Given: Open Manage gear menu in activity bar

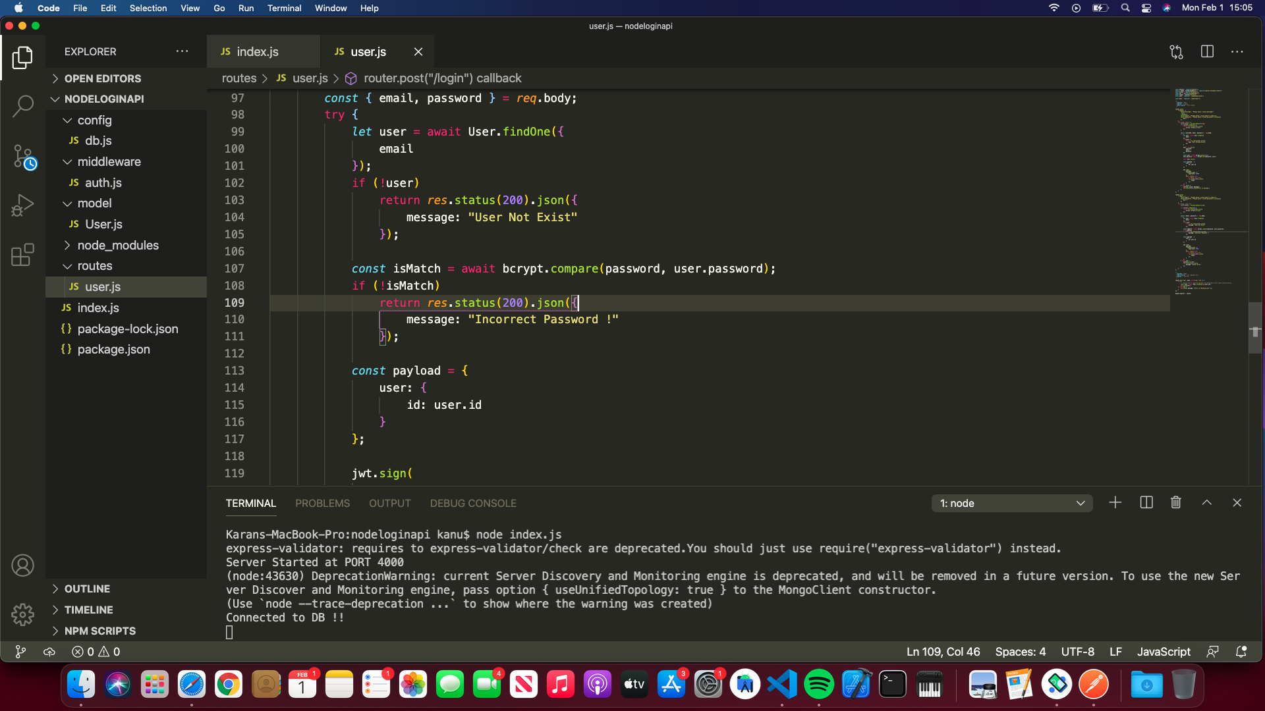Looking at the screenshot, I should (x=22, y=614).
